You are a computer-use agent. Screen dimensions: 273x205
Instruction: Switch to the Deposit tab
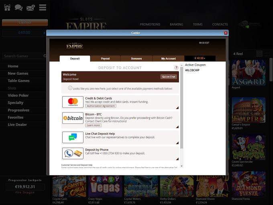(75, 59)
